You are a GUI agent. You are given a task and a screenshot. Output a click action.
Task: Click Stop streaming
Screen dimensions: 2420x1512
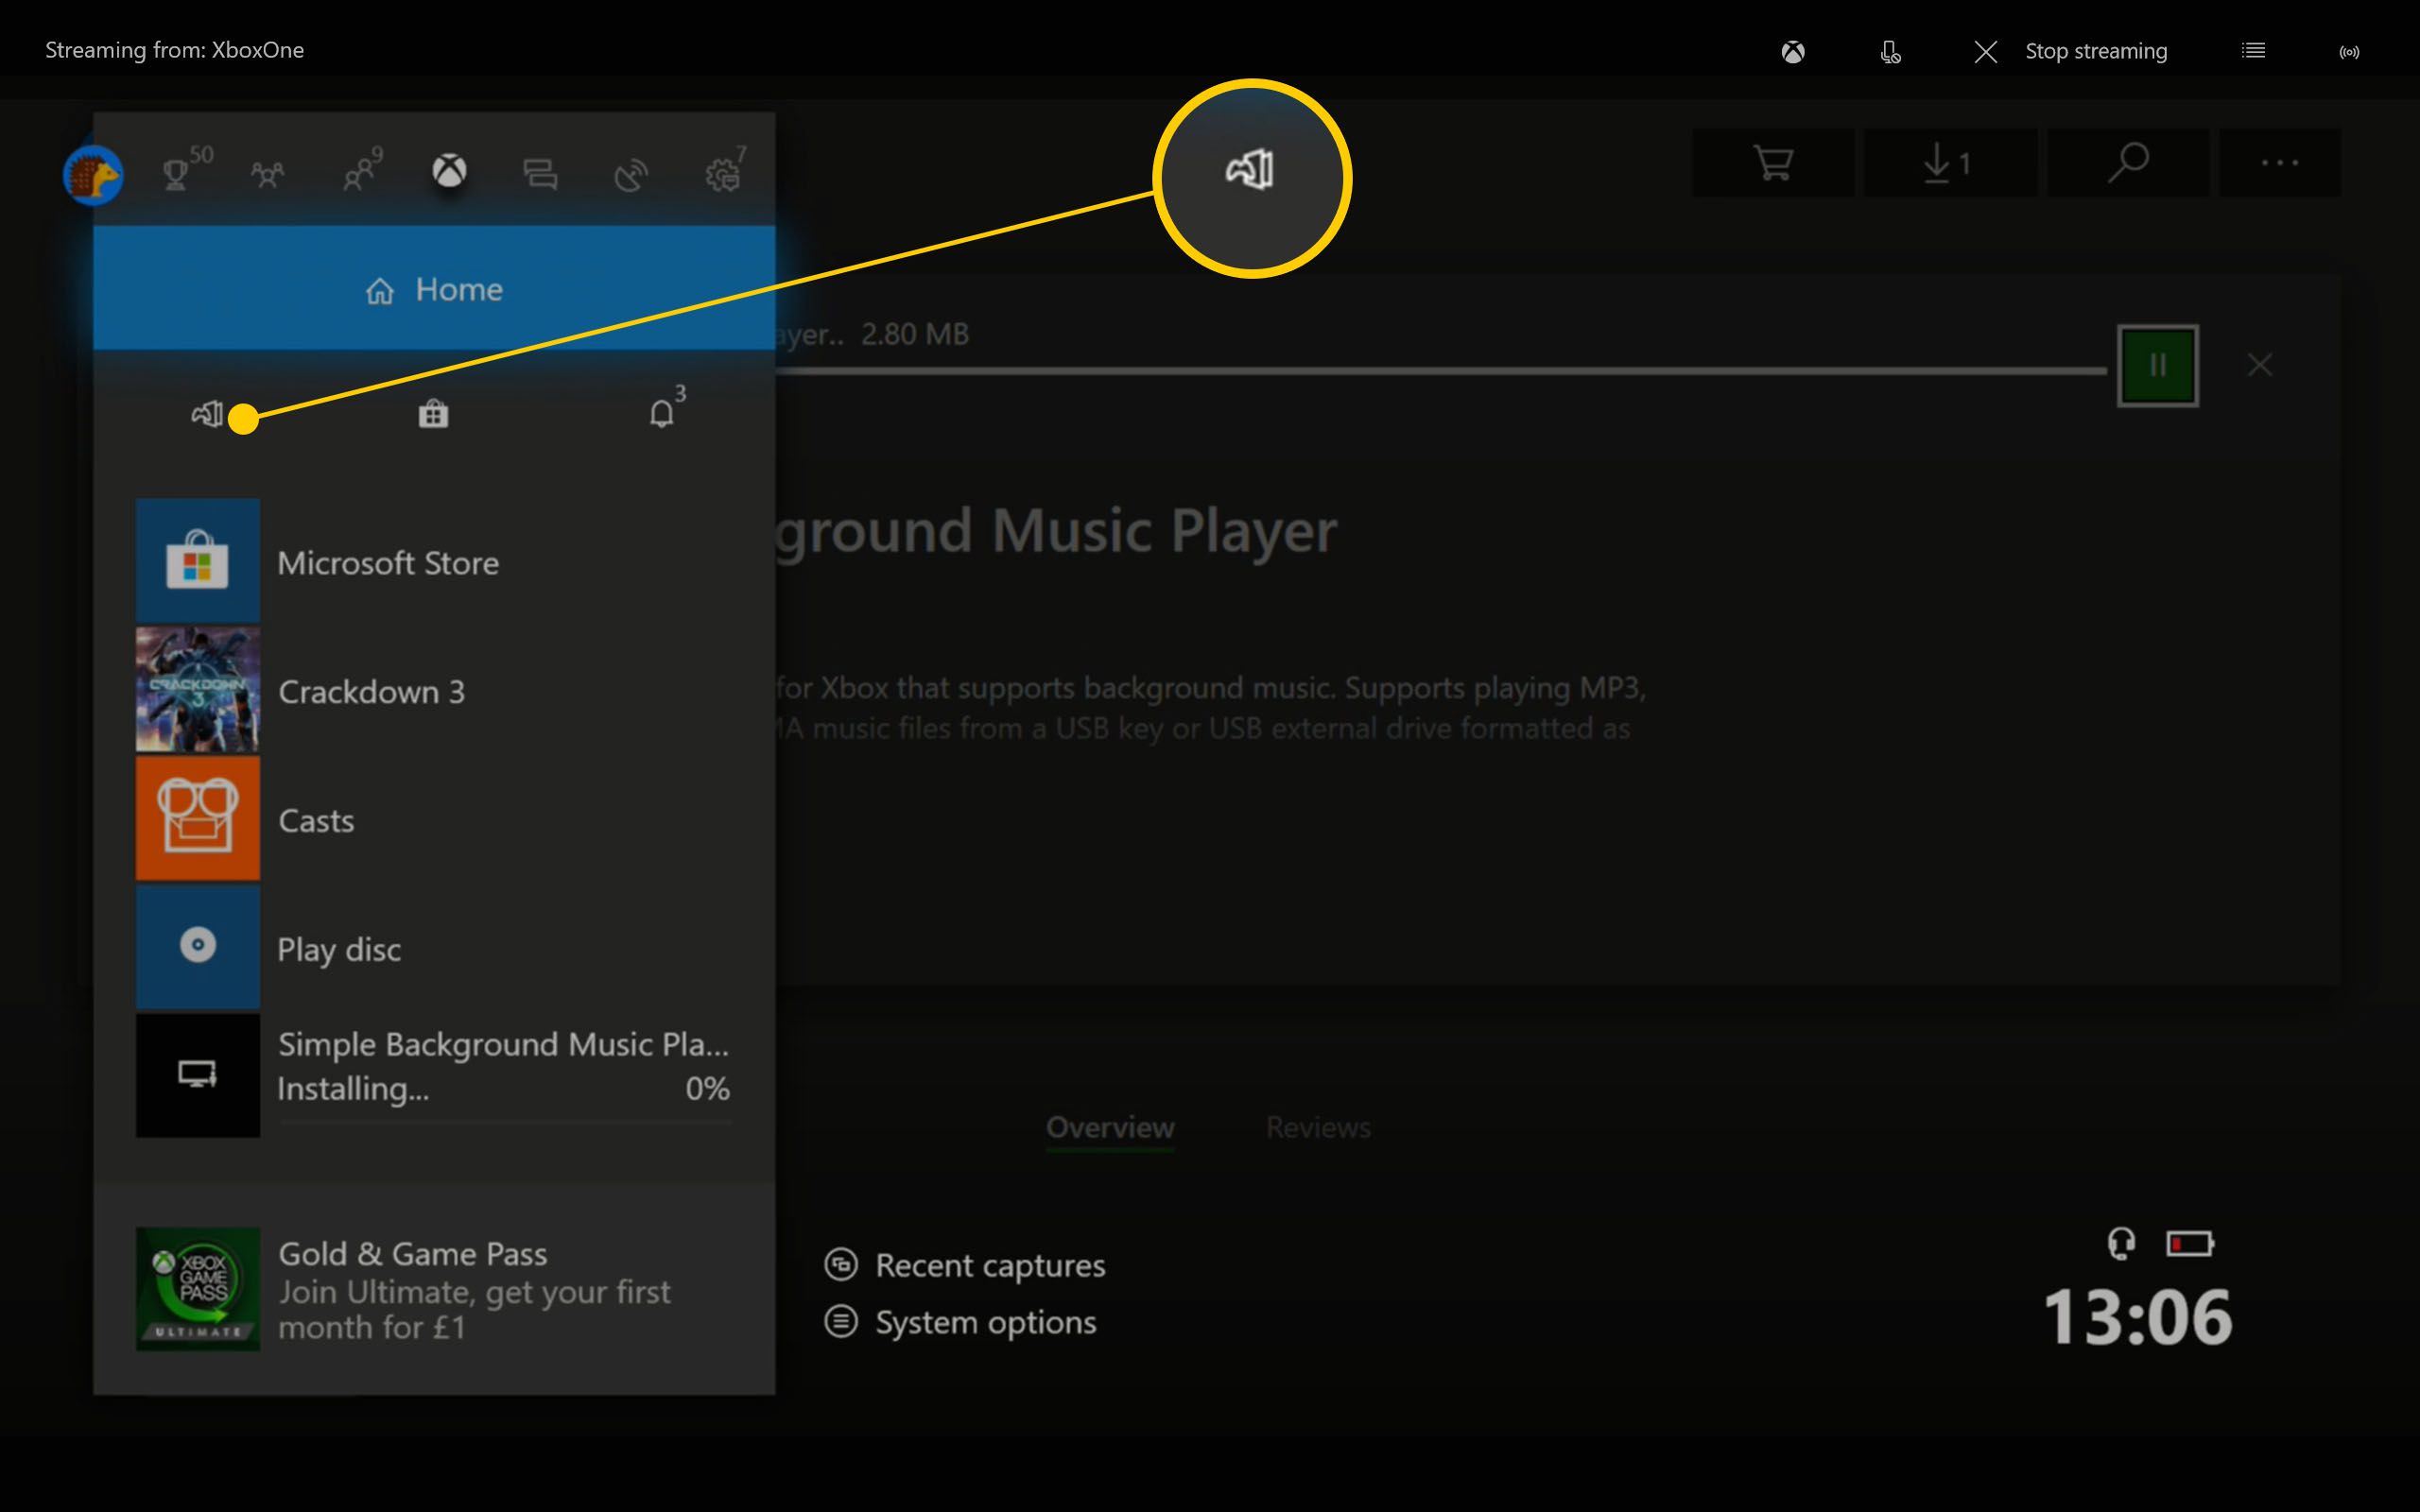(x=2071, y=51)
